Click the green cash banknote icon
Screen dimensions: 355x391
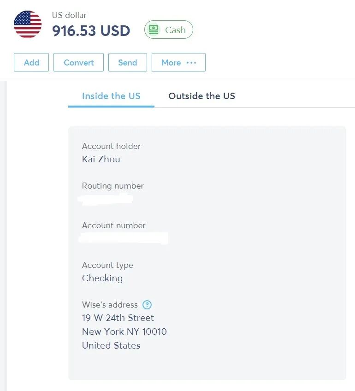[154, 30]
